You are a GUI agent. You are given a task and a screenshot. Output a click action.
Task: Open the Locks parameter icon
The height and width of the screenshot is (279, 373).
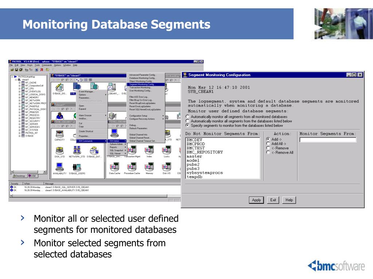[166, 150]
